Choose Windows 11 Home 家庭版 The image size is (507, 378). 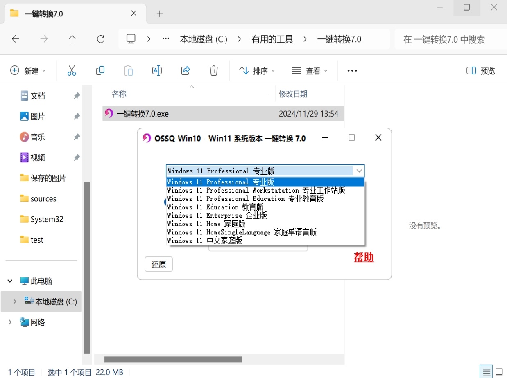(265, 224)
